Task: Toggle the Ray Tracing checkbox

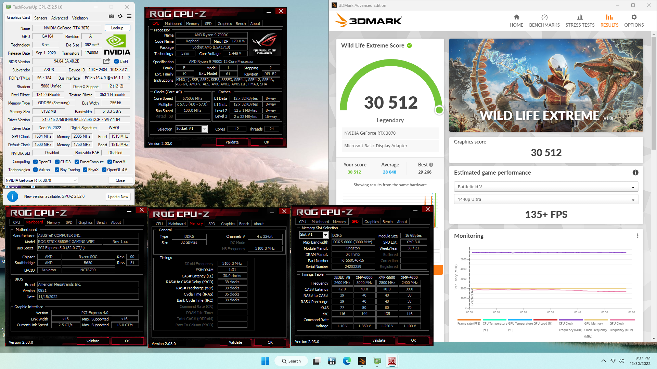Action: pyautogui.click(x=57, y=170)
